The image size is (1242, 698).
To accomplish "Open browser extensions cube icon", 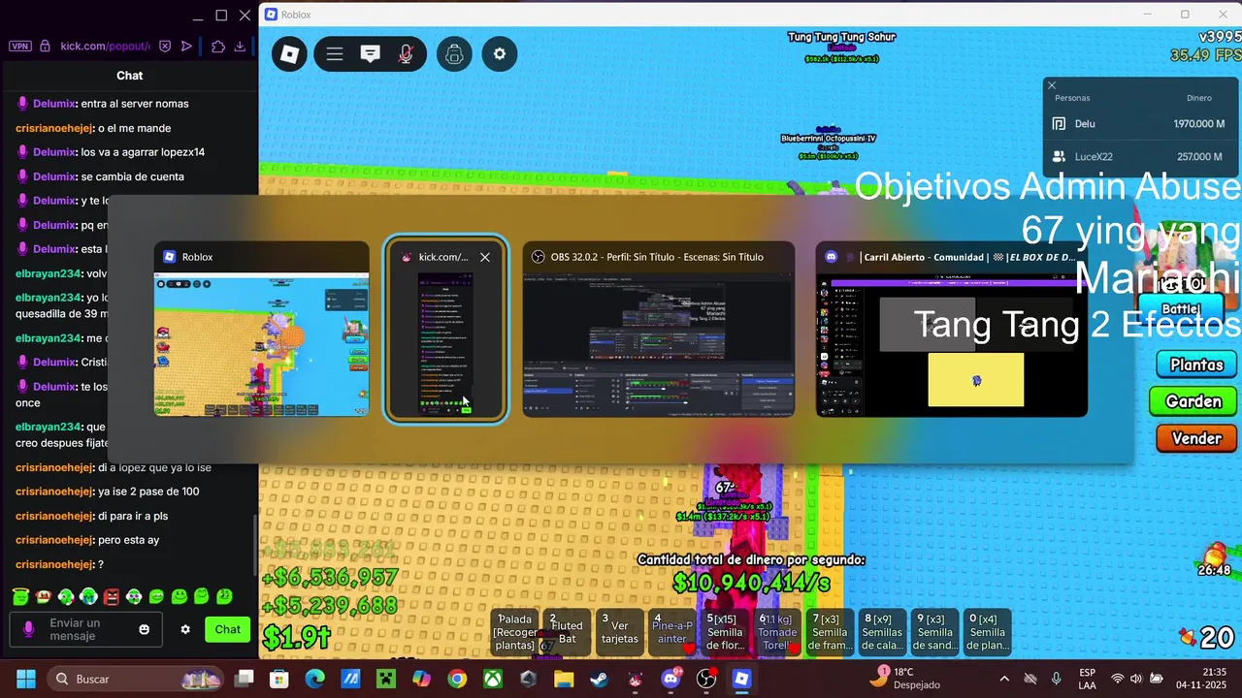I will pyautogui.click(x=217, y=46).
